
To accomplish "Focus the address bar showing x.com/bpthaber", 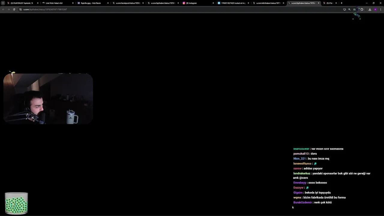I will pos(180,9).
